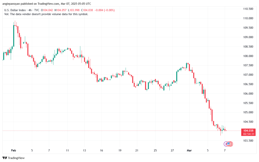259x162 pixels.
Task: Click the −0.004 (−0.00%) change value
Action: point(104,10)
